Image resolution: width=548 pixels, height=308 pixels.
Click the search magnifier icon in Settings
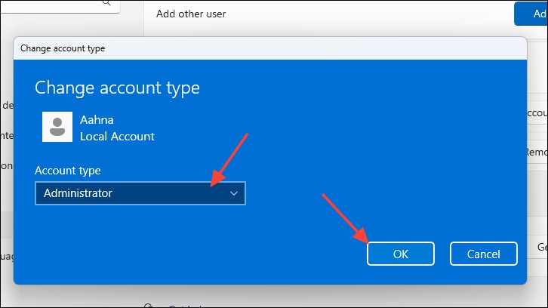pyautogui.click(x=106, y=3)
